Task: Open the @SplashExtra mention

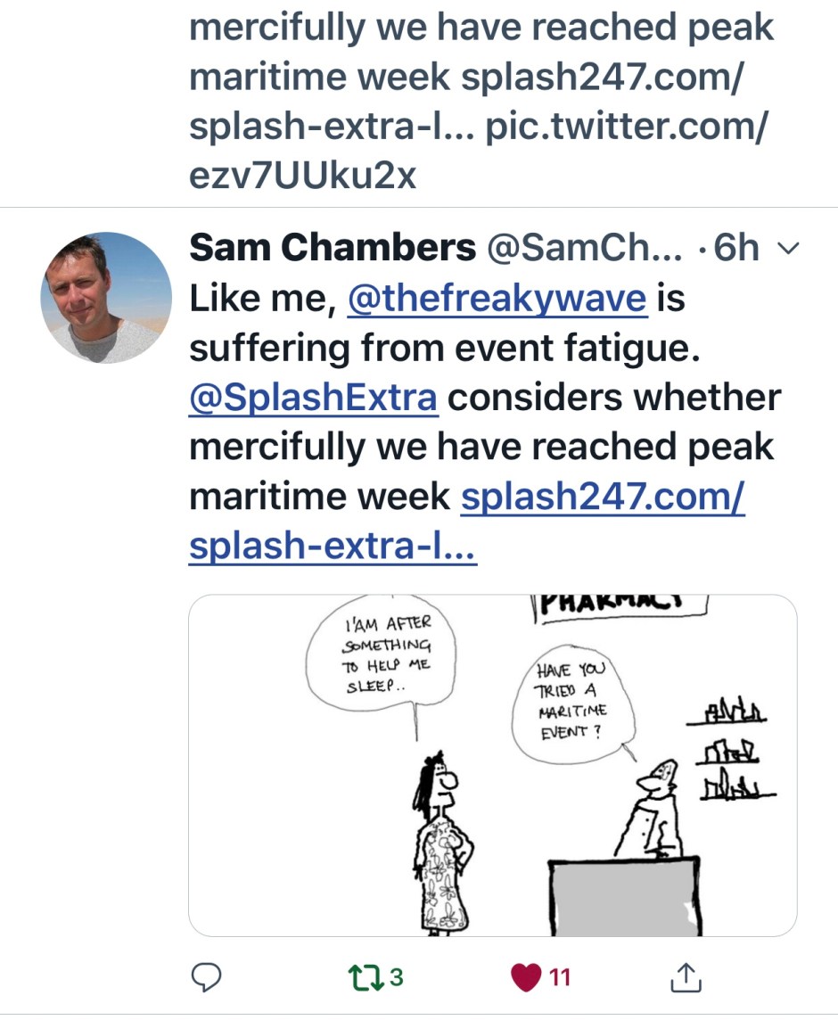Action: [x=313, y=398]
